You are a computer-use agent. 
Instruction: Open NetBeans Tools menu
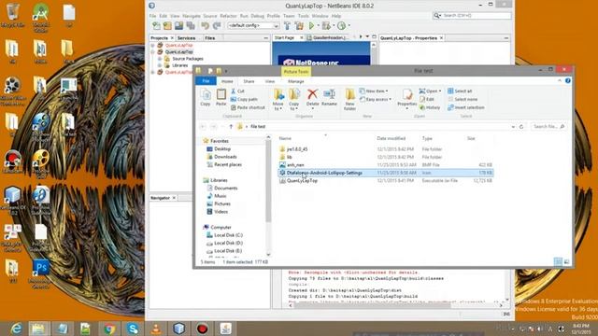pos(303,16)
